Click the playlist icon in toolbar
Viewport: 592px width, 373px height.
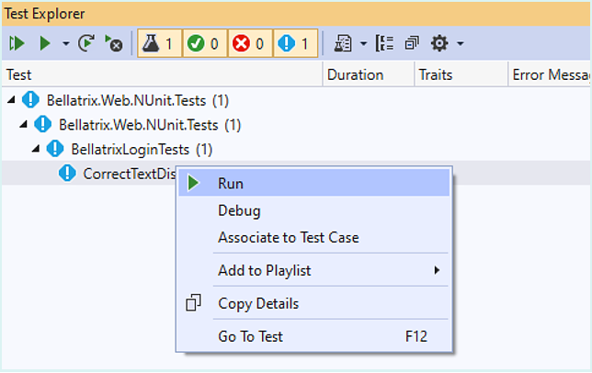(343, 43)
